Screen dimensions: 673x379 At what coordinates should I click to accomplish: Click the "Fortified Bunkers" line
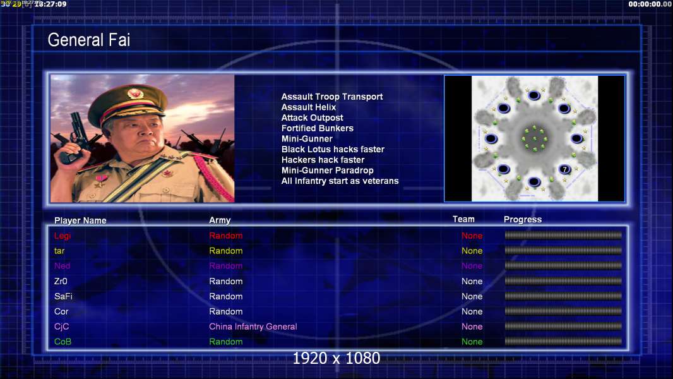(x=317, y=128)
